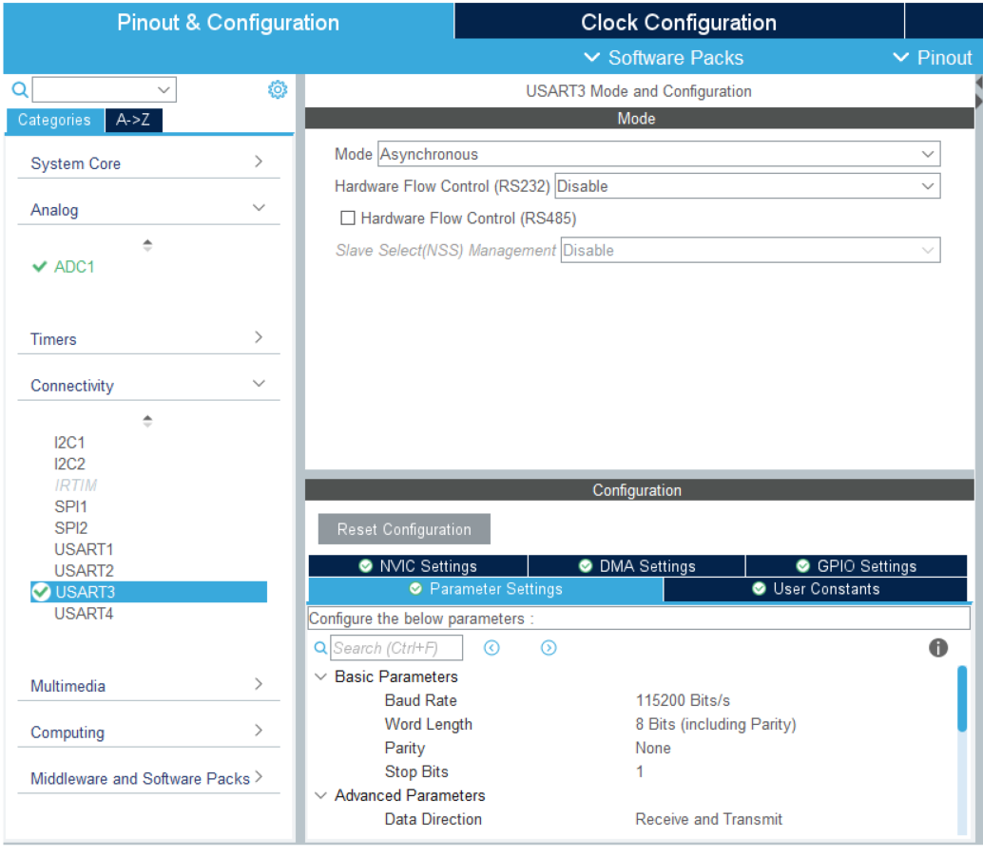983x856 pixels.
Task: Collapse the Advanced Parameters section
Action: (x=320, y=795)
